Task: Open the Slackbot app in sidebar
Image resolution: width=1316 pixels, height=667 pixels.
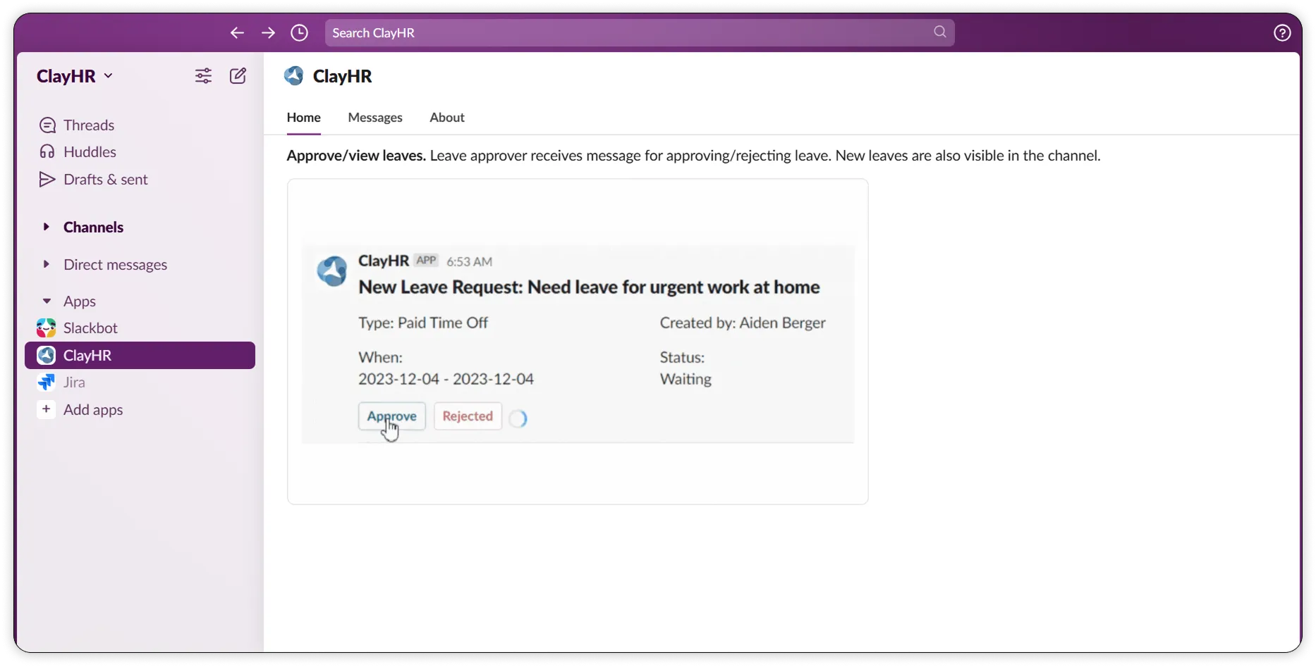Action: pyautogui.click(x=90, y=328)
